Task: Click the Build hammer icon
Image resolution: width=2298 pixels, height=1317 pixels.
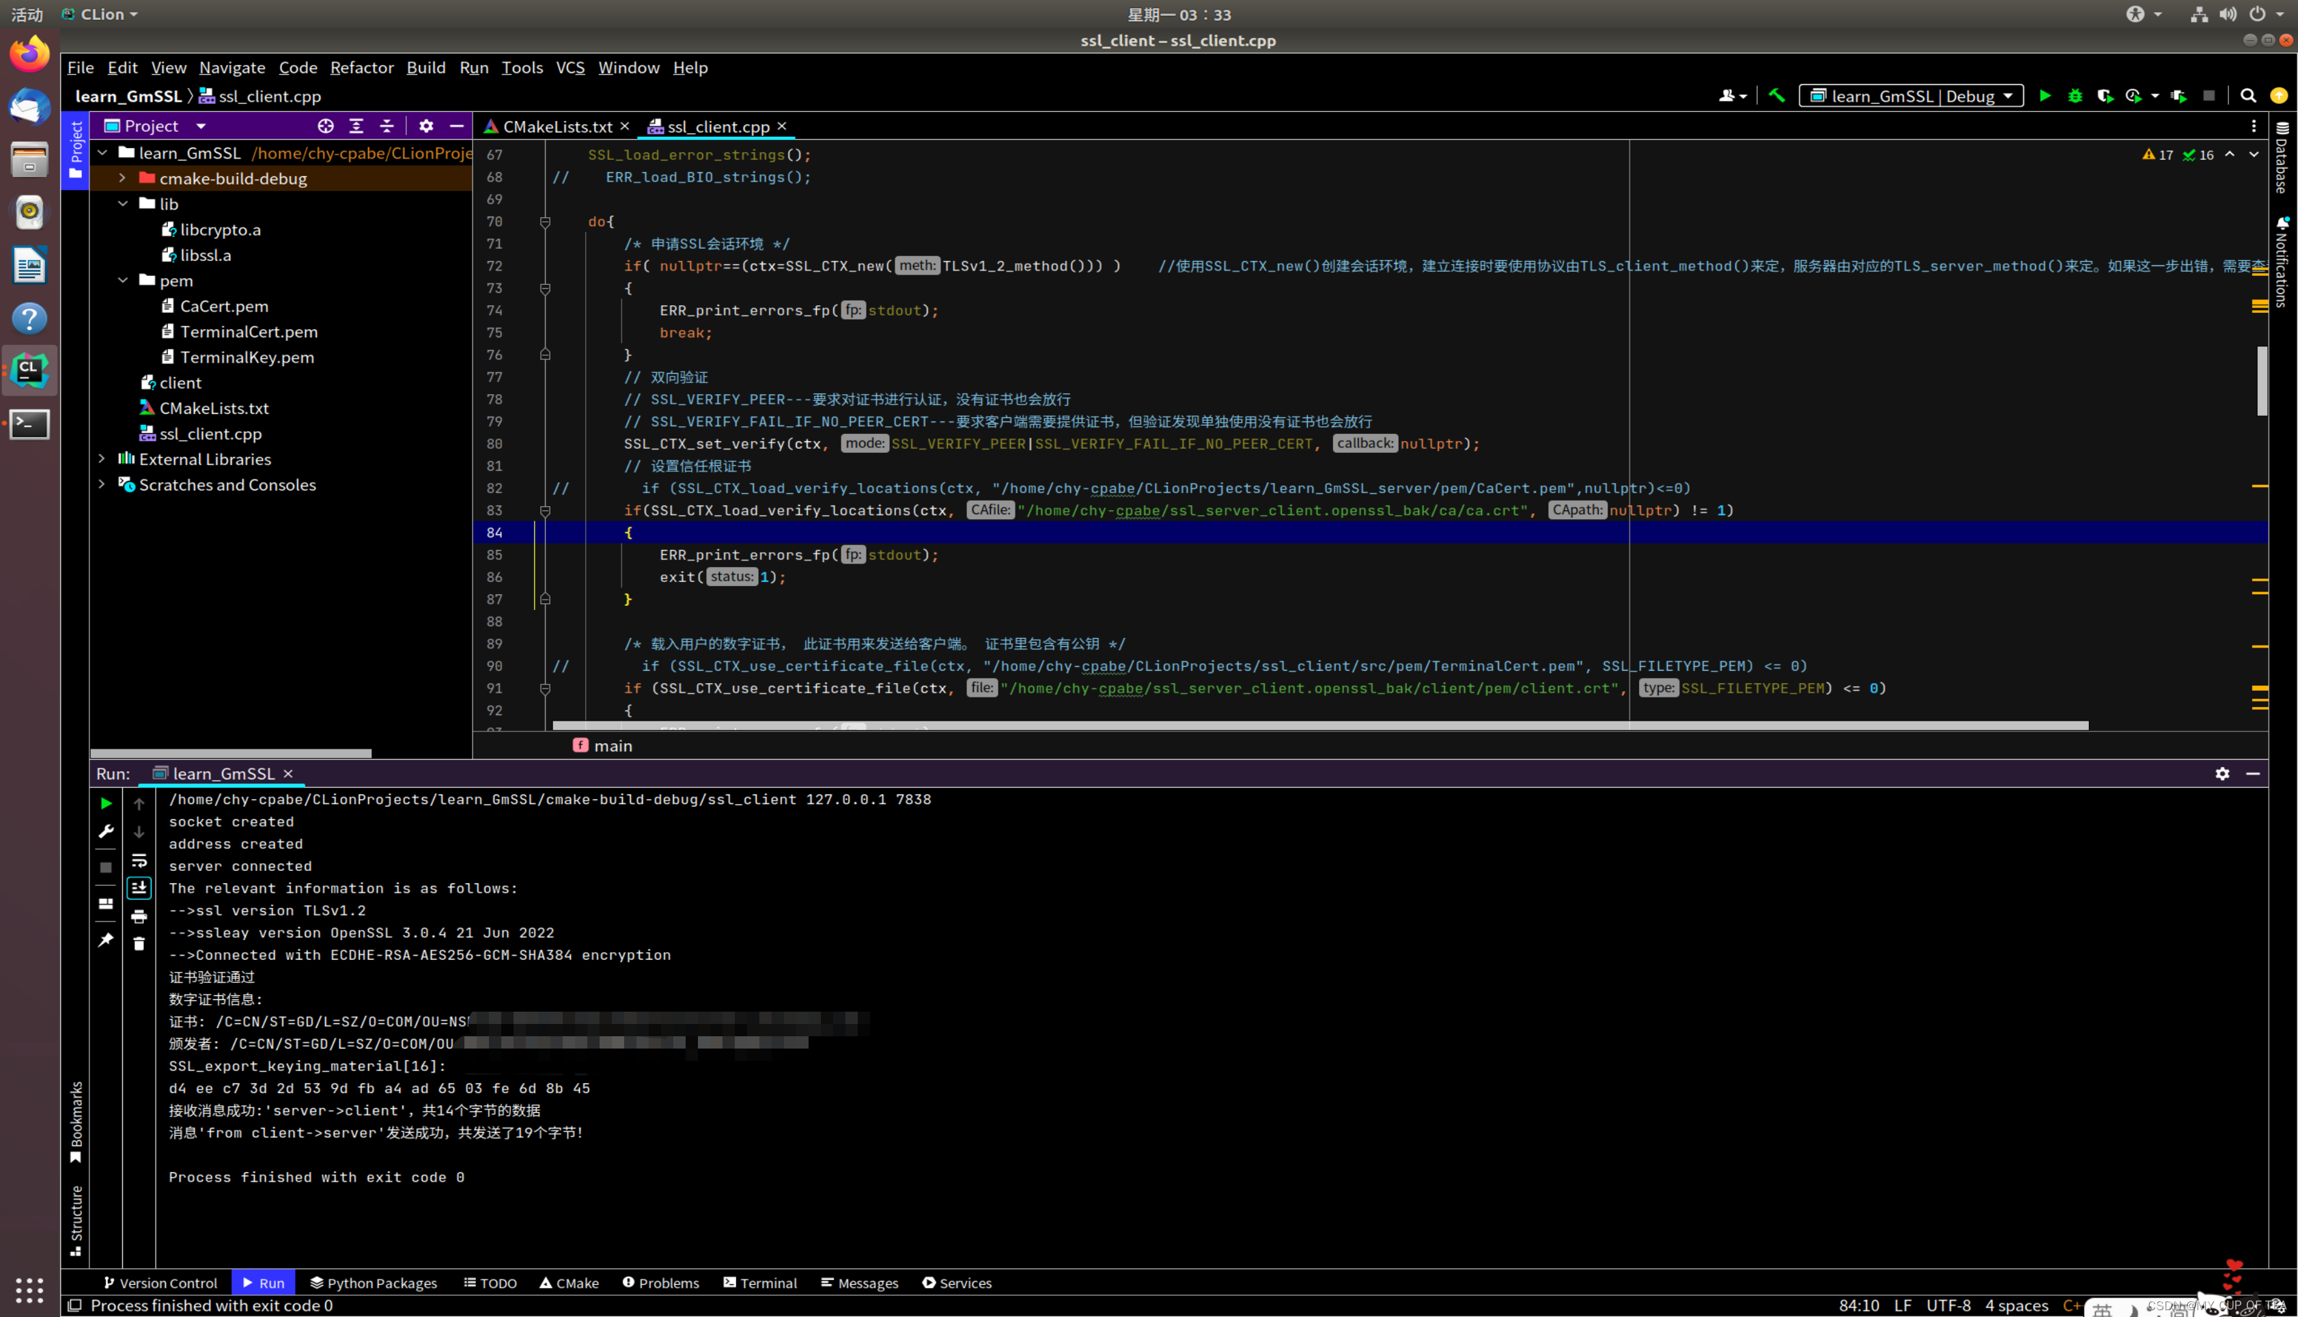Action: [1776, 96]
